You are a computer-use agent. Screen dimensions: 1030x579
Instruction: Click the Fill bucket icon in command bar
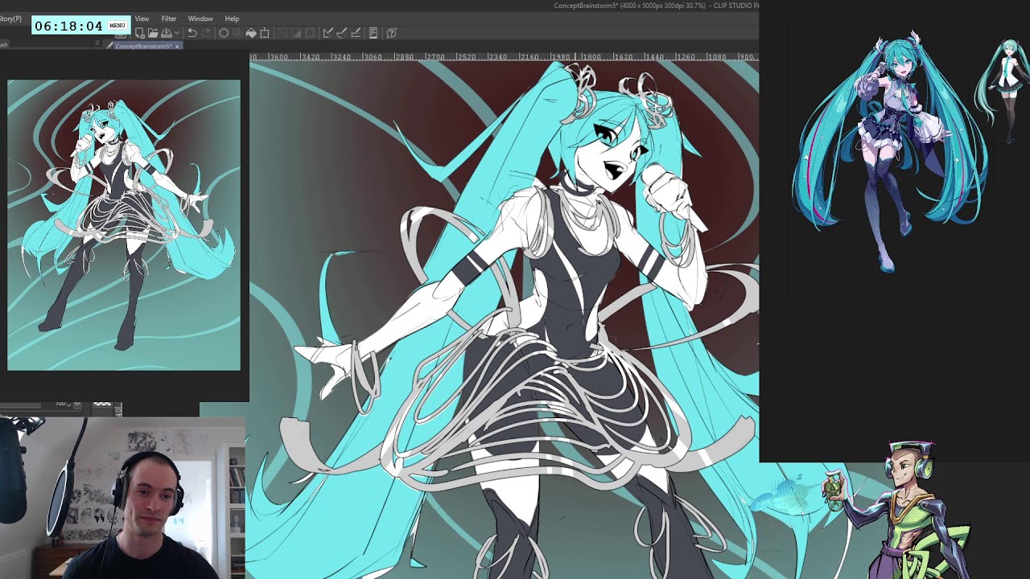pos(251,33)
